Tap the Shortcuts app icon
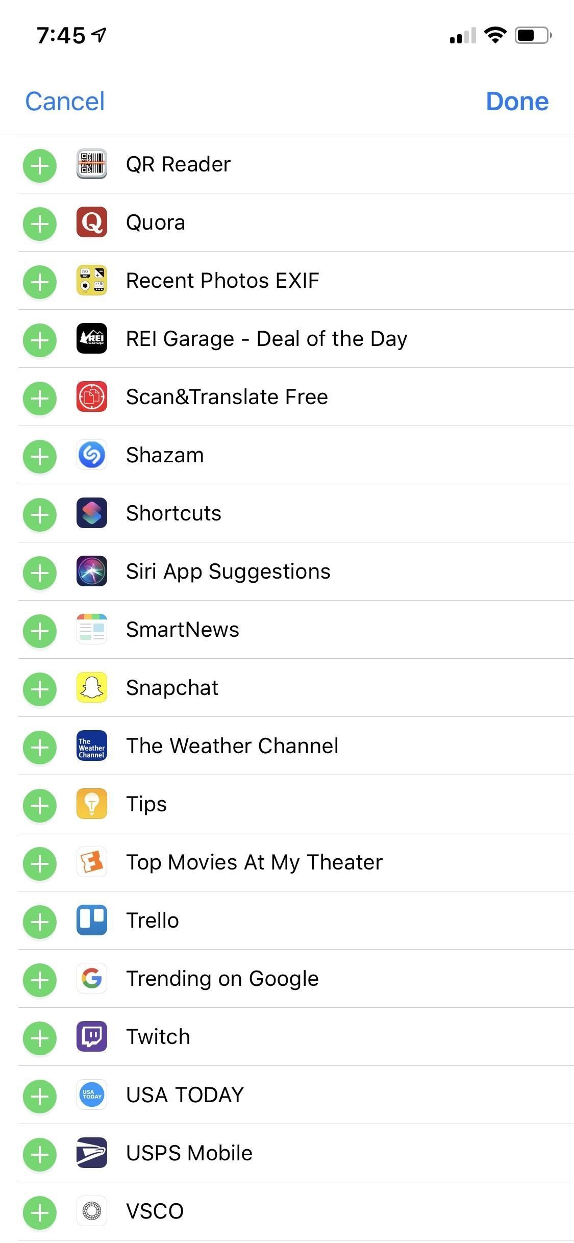574x1243 pixels. click(92, 513)
